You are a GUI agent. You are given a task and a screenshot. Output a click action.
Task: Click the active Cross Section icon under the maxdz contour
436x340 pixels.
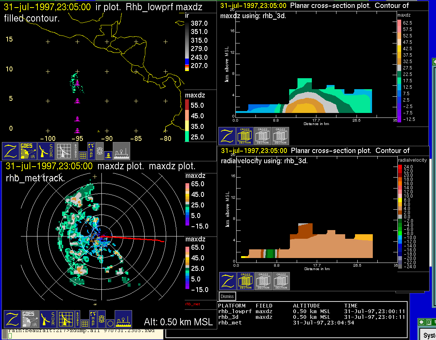[245, 136]
